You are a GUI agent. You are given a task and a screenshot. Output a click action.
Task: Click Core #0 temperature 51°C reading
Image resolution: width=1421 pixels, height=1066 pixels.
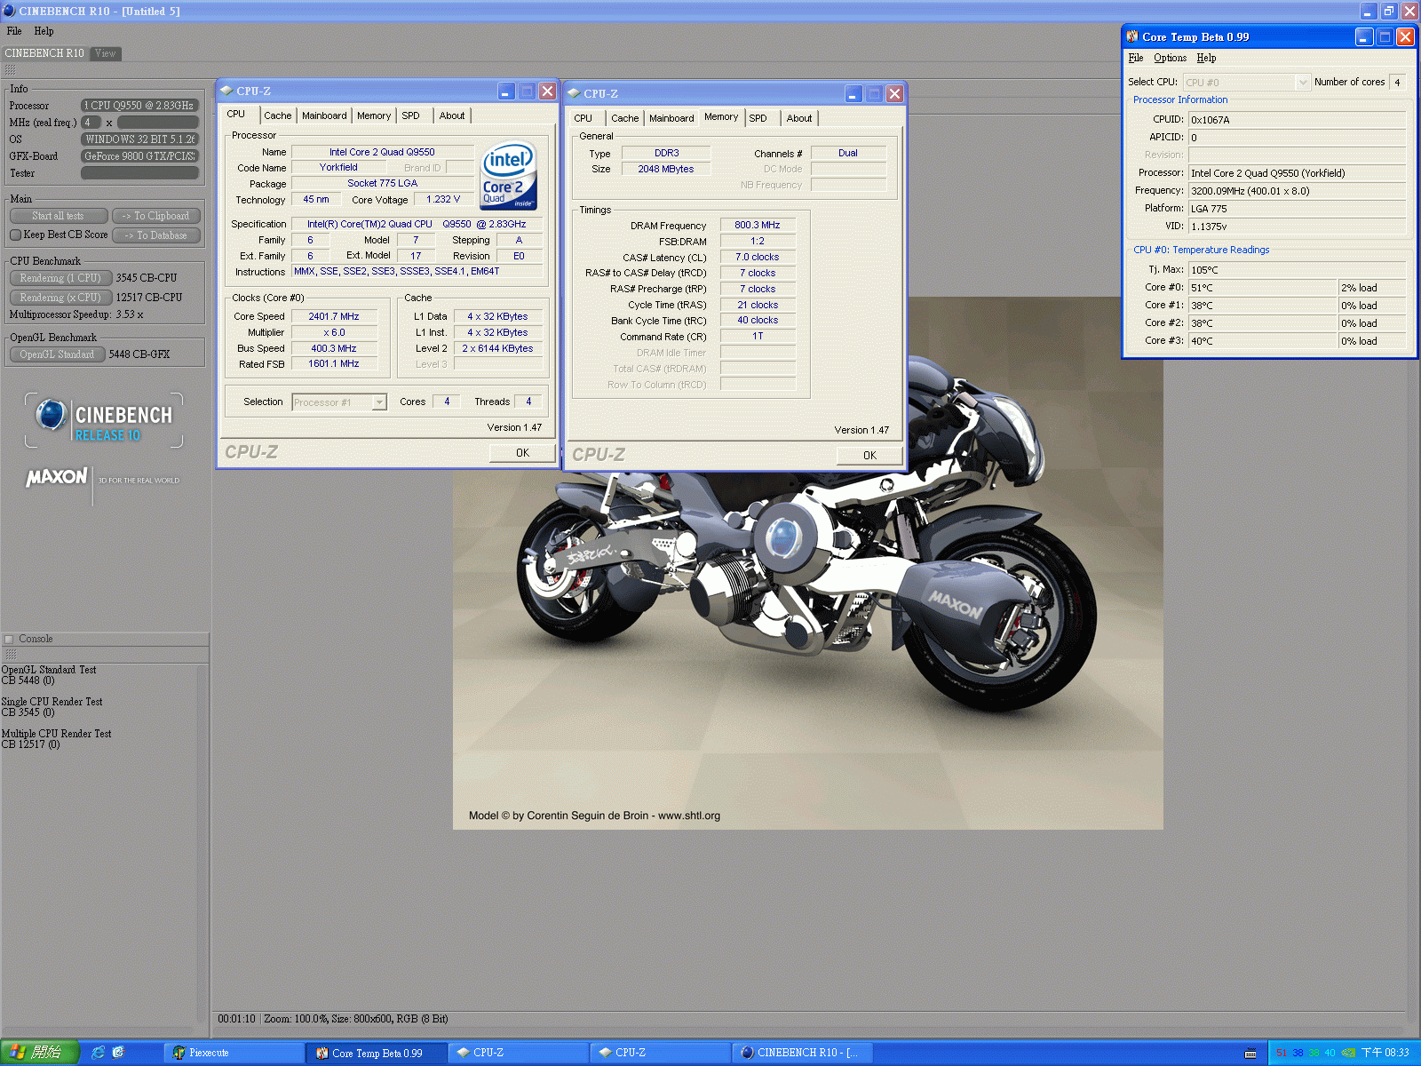1263,288
